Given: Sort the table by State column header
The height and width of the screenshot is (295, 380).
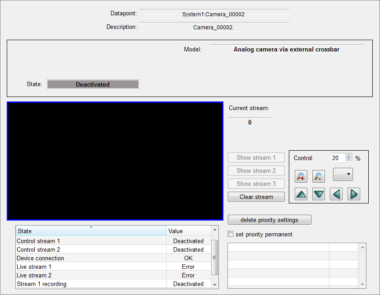Looking at the screenshot, I should pyautogui.click(x=91, y=231).
